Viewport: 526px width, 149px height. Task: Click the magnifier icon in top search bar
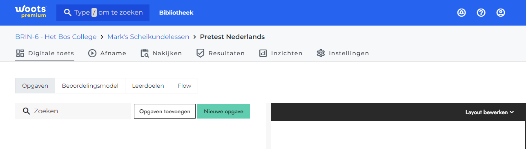point(68,13)
